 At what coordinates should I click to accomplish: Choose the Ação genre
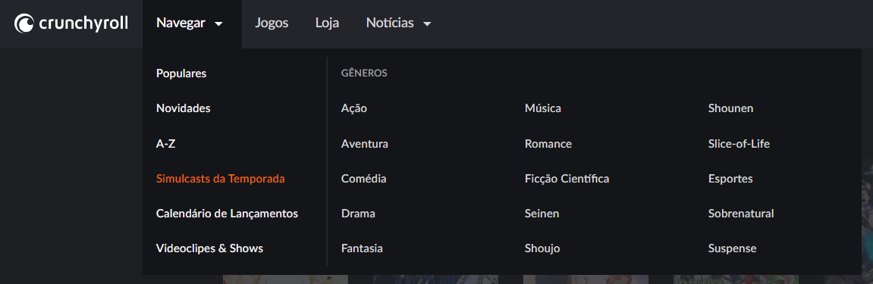354,109
